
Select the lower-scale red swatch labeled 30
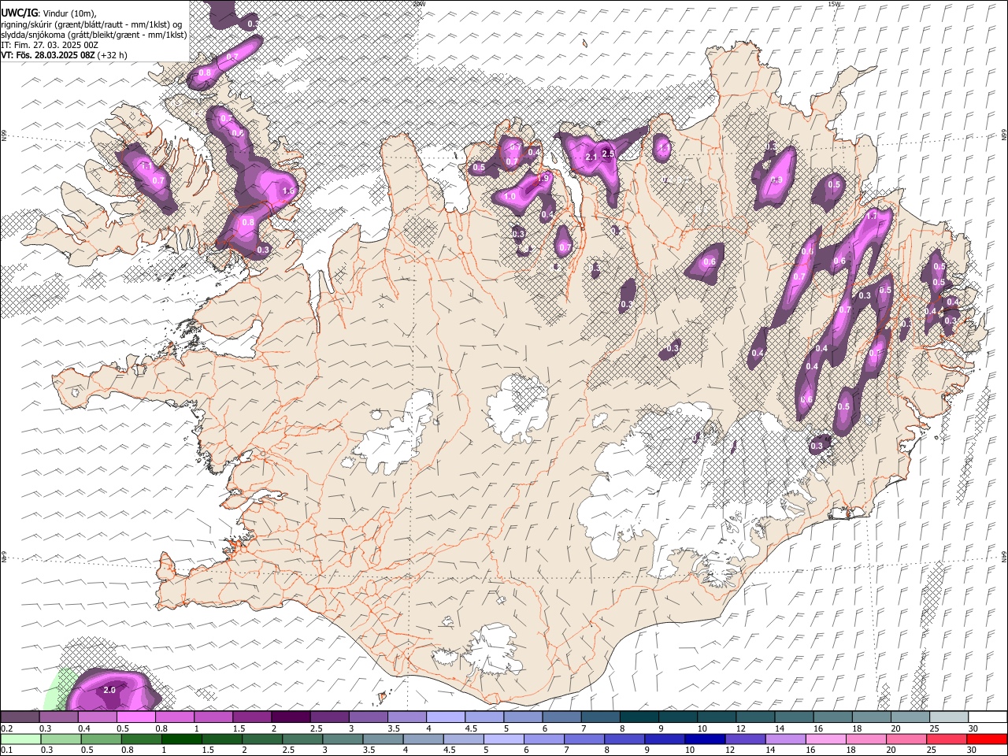click(988, 739)
